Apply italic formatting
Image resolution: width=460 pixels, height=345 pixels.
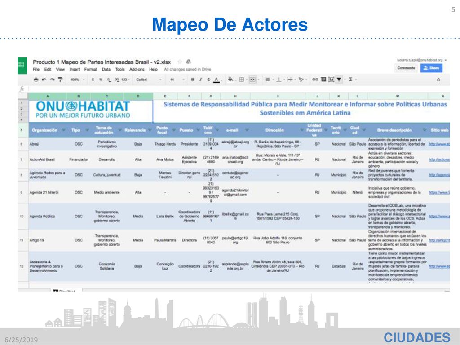tap(201, 80)
